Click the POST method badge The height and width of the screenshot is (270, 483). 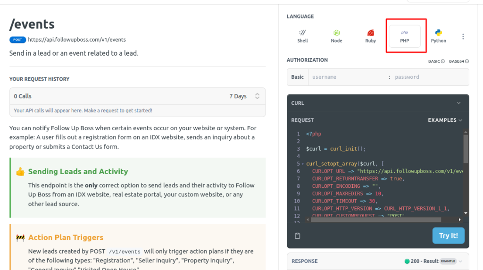tap(17, 40)
